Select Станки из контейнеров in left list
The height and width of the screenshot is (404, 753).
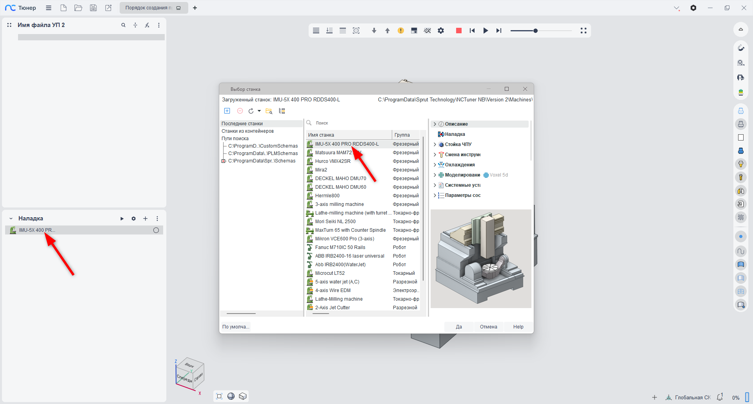pos(247,131)
